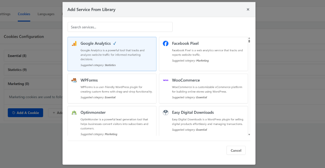Open the Settings tab in background page

pyautogui.click(x=5, y=14)
